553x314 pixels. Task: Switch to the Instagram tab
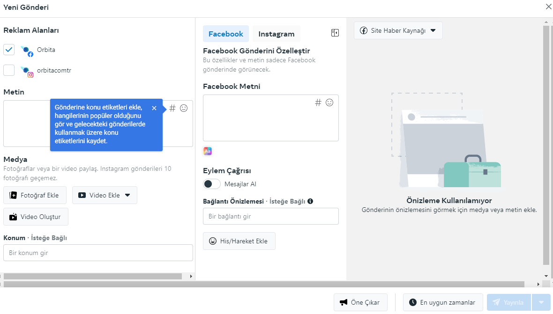click(276, 34)
